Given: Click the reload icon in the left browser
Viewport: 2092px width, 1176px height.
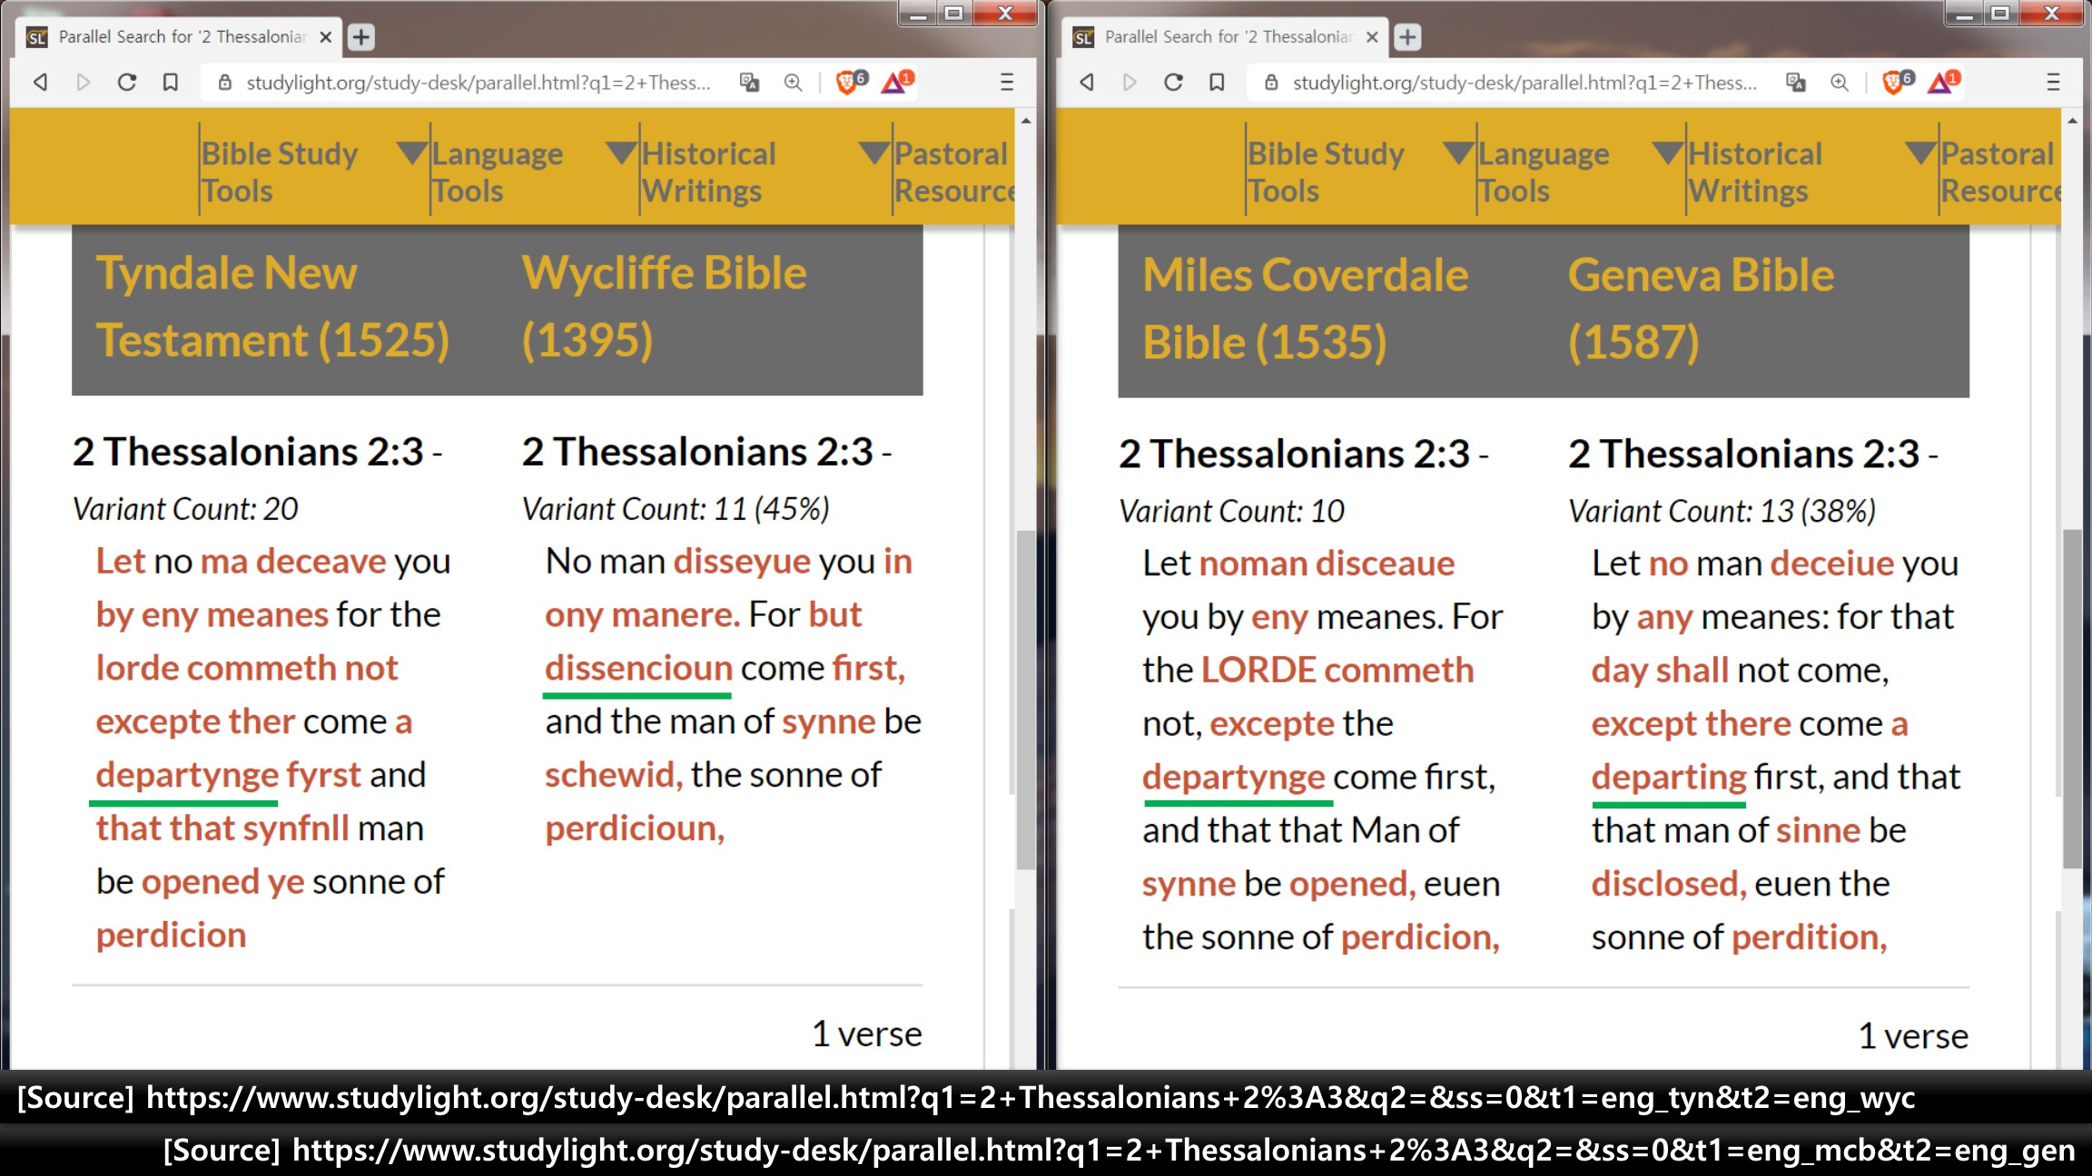Looking at the screenshot, I should (x=127, y=83).
